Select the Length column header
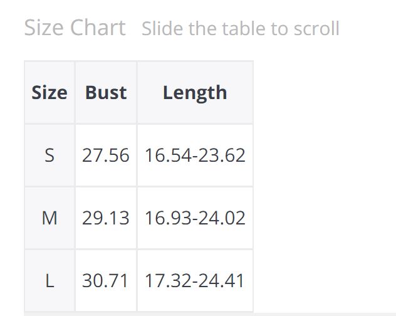 pyautogui.click(x=195, y=93)
